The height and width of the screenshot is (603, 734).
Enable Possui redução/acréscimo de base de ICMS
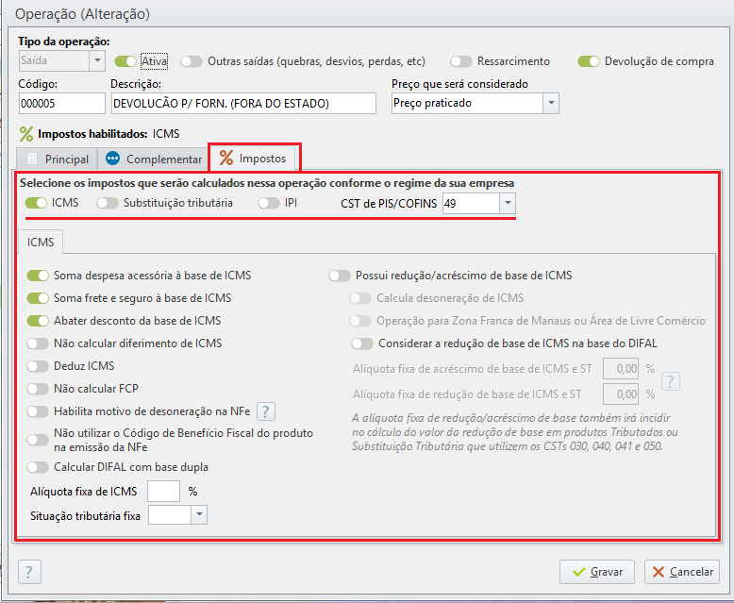[340, 276]
